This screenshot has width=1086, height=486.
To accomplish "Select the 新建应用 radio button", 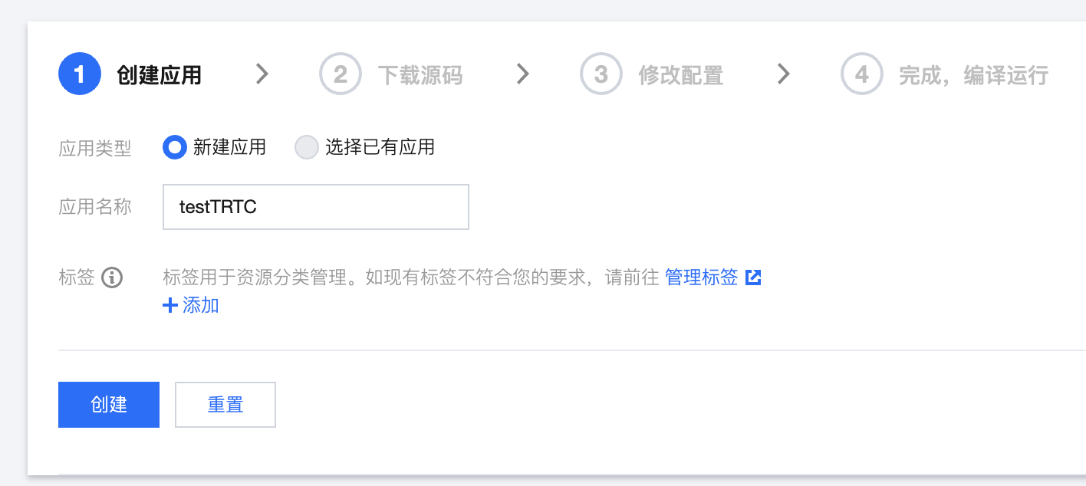I will coord(175,147).
